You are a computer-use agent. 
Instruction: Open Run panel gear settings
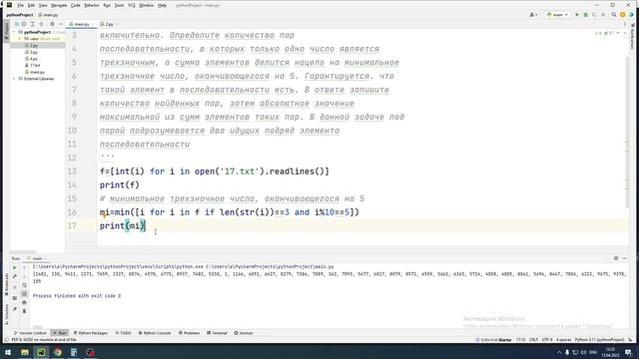(616, 258)
